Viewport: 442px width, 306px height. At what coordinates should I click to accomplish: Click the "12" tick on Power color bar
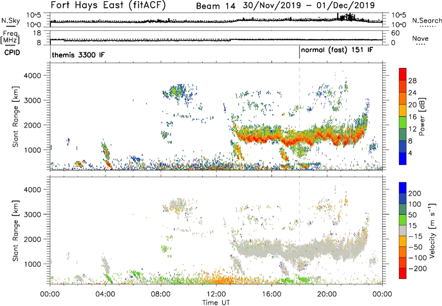pos(412,129)
